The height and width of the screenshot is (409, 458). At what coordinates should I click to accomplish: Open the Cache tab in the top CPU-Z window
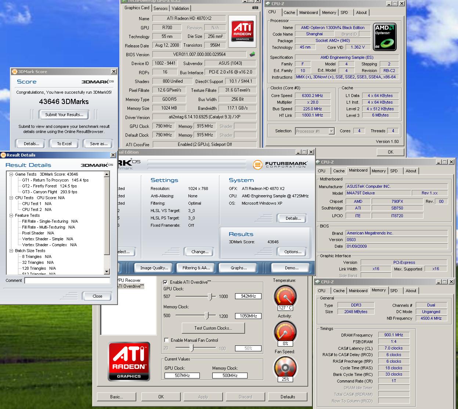289,12
